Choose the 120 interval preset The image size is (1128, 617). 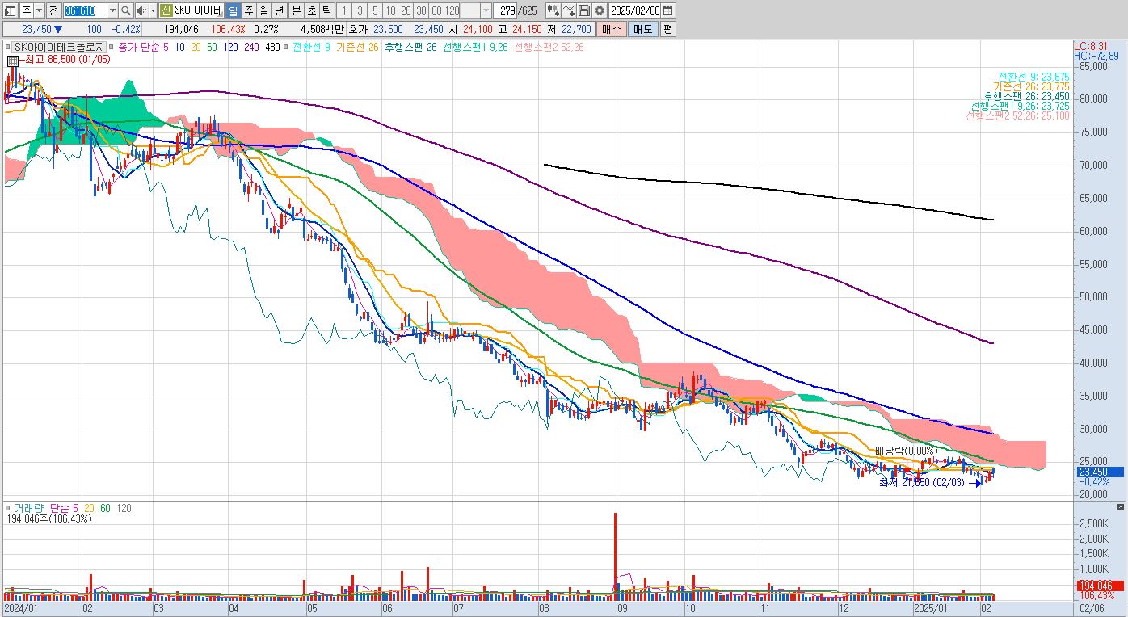coord(452,10)
